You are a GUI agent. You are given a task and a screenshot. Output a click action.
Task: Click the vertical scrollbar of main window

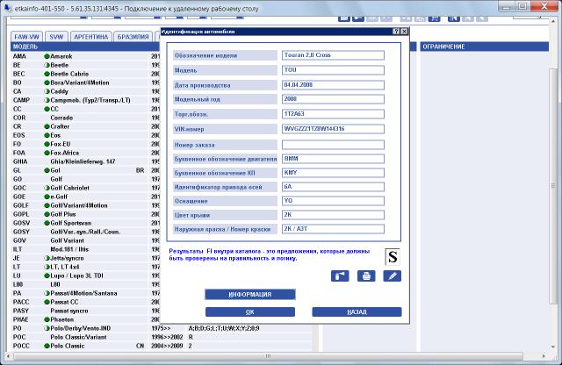coord(553,185)
